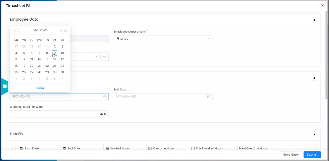Image resolution: width=329 pixels, height=161 pixels.
Task: Go to previous year in calendar
Action: tap(14, 30)
